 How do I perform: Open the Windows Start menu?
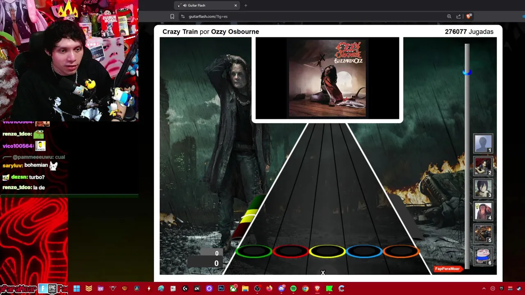tap(77, 288)
